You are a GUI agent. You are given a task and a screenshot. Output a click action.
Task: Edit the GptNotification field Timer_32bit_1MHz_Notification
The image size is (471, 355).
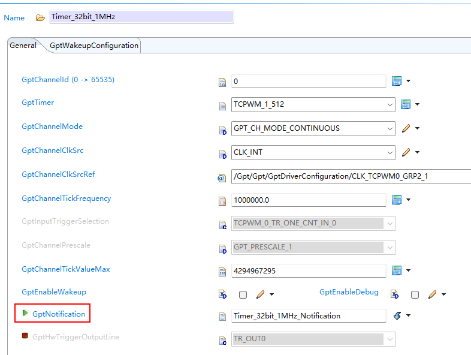click(x=309, y=316)
